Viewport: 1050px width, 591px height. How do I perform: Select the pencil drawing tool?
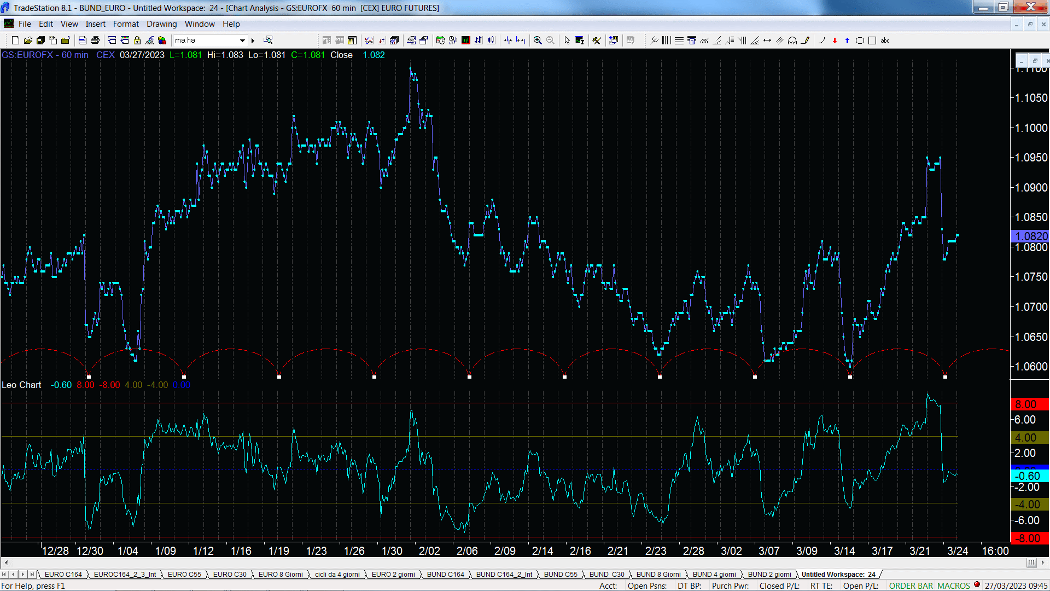coord(805,40)
